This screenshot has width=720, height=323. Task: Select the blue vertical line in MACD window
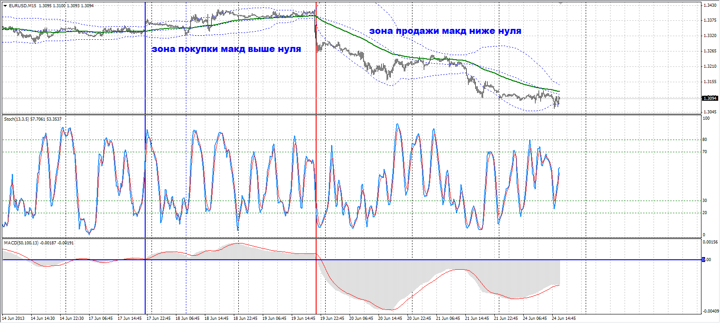(145, 276)
